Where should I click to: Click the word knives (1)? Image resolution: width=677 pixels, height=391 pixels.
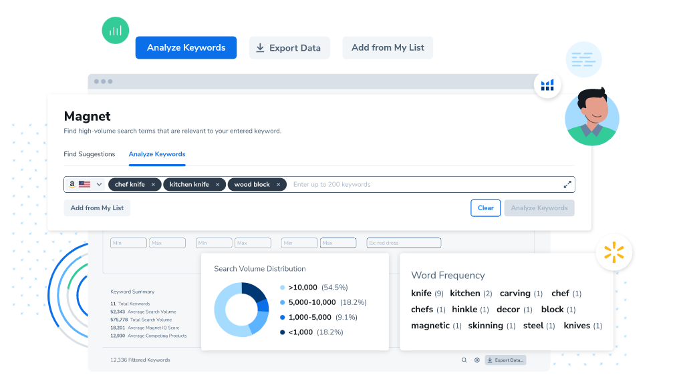583,326
